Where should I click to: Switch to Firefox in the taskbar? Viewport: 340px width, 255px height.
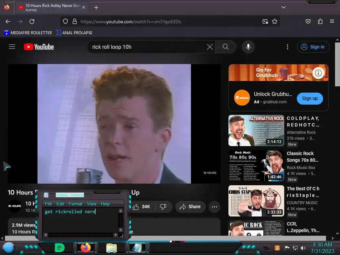point(85,248)
